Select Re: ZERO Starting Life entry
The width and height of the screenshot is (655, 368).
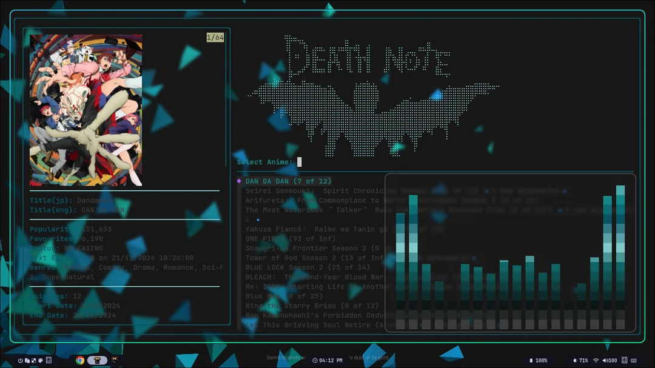[314, 287]
